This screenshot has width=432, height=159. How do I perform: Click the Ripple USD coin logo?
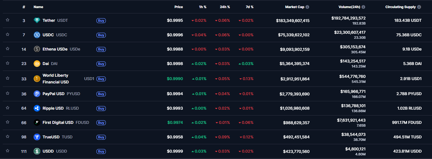(x=37, y=108)
